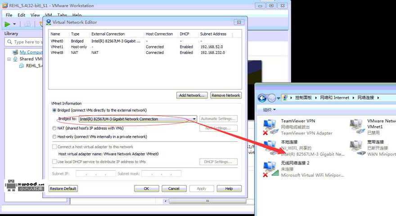
Task: Click the scrollbar left arrow in VMware window
Action: (x=166, y=201)
